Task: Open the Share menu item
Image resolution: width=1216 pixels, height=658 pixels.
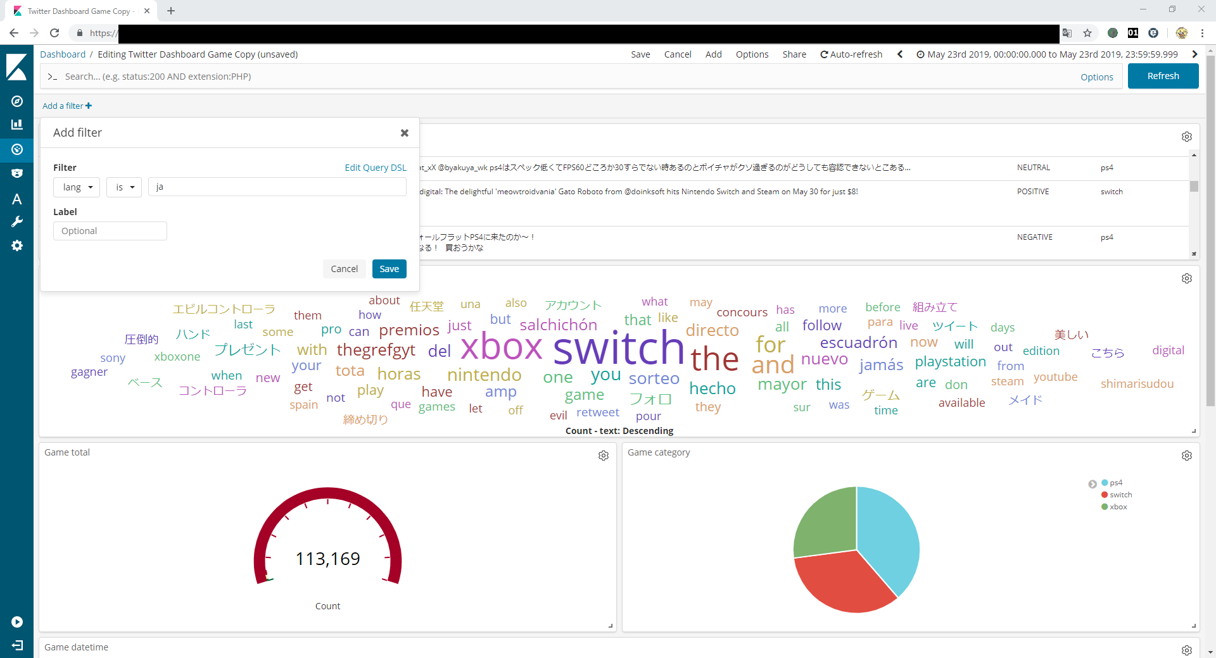Action: [x=794, y=54]
